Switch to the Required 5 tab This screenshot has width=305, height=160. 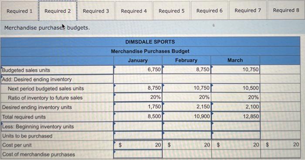(172, 11)
